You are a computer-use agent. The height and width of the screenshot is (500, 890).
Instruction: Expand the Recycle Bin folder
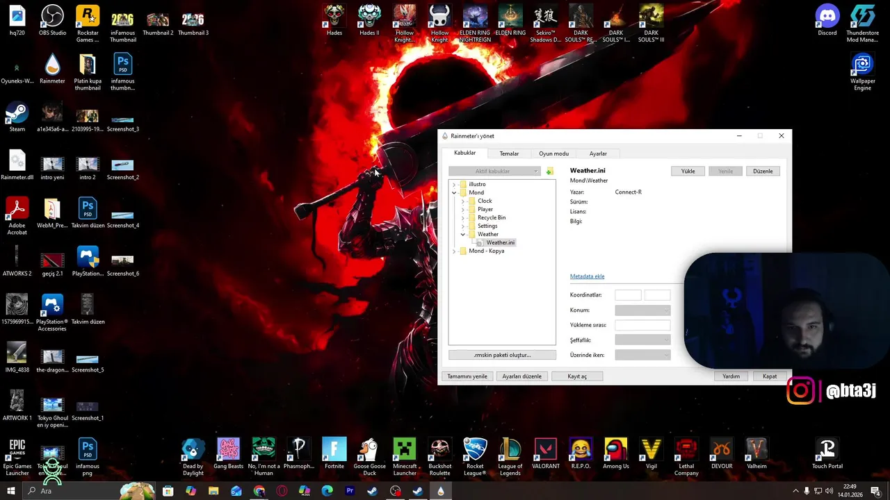coord(463,217)
